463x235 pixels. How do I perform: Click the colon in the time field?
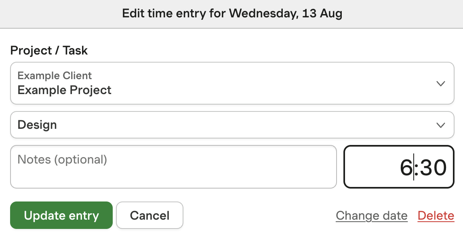416,168
